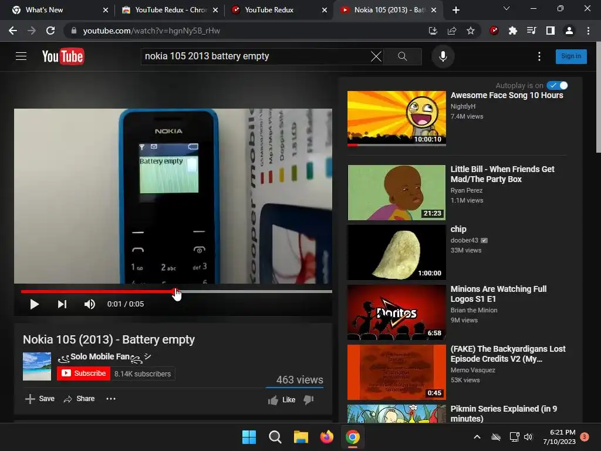Click the NightlyH channel name
This screenshot has width=601, height=451.
tap(462, 106)
